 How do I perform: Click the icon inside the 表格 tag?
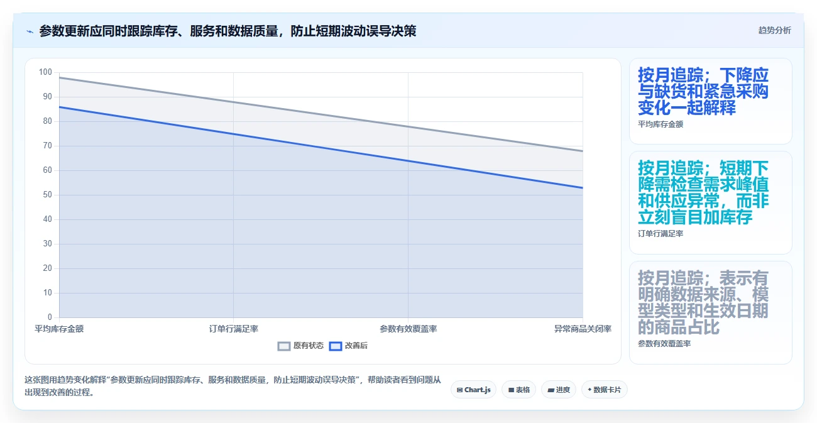coord(511,390)
